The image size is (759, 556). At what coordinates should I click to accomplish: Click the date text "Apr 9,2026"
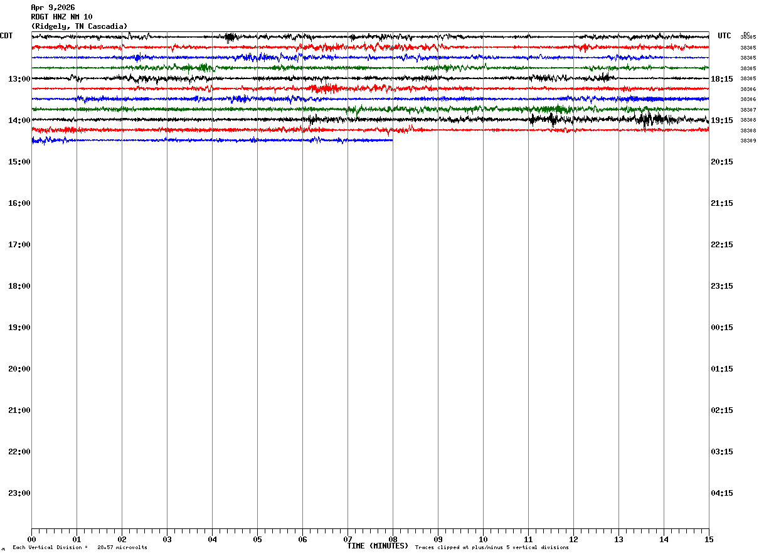(x=53, y=8)
